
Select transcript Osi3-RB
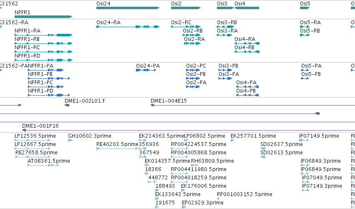225,27
